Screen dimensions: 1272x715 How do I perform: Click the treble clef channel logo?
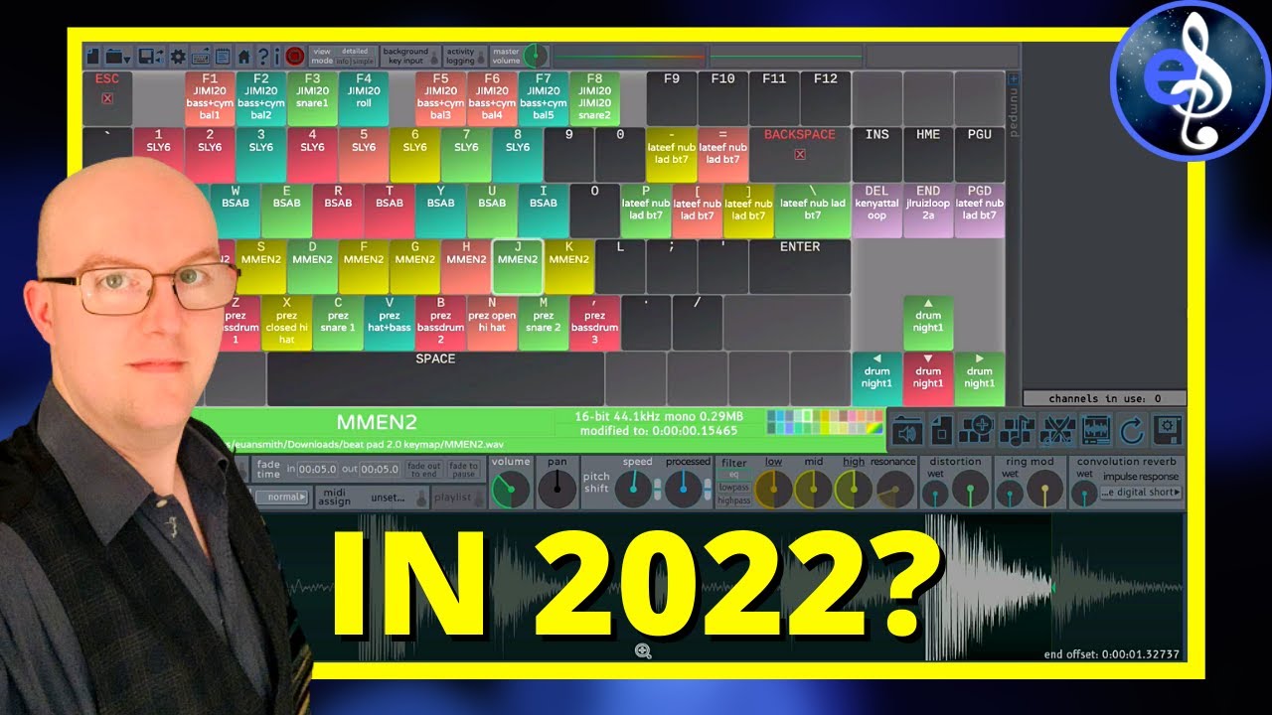(x=1191, y=79)
